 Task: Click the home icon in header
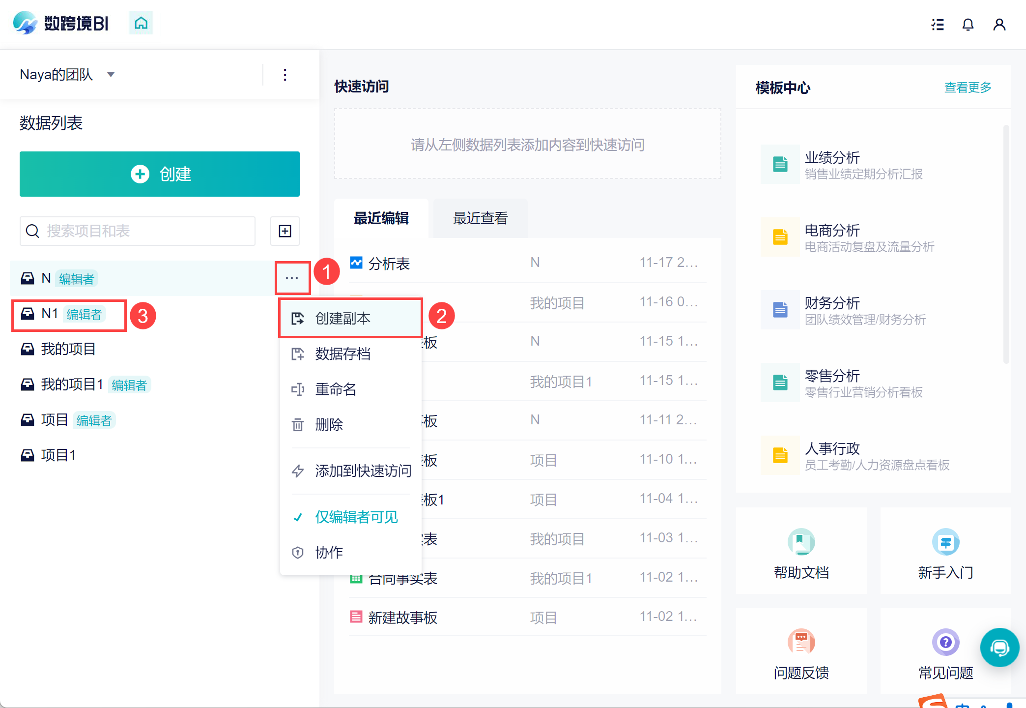(141, 23)
